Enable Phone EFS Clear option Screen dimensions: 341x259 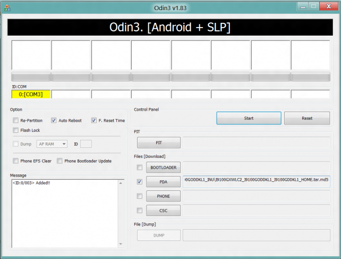click(15, 161)
